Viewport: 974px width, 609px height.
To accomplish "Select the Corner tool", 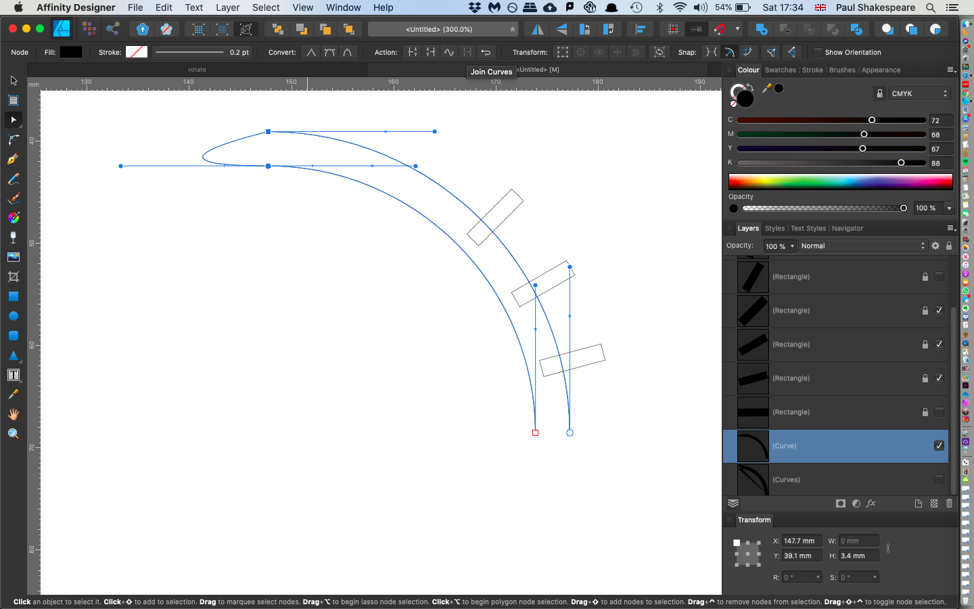I will 14,139.
